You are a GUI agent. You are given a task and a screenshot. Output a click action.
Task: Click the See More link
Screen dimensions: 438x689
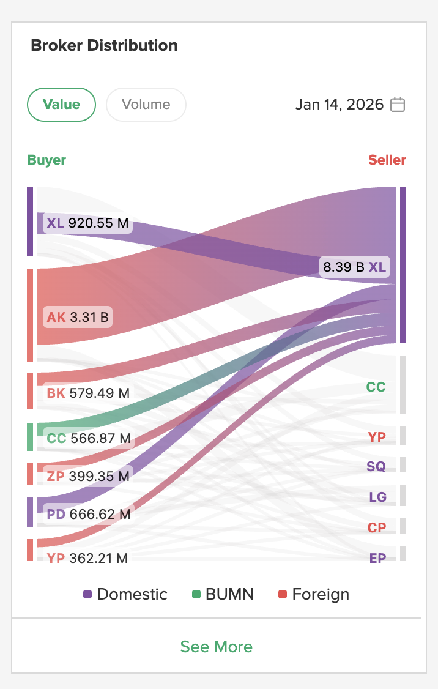tap(217, 647)
